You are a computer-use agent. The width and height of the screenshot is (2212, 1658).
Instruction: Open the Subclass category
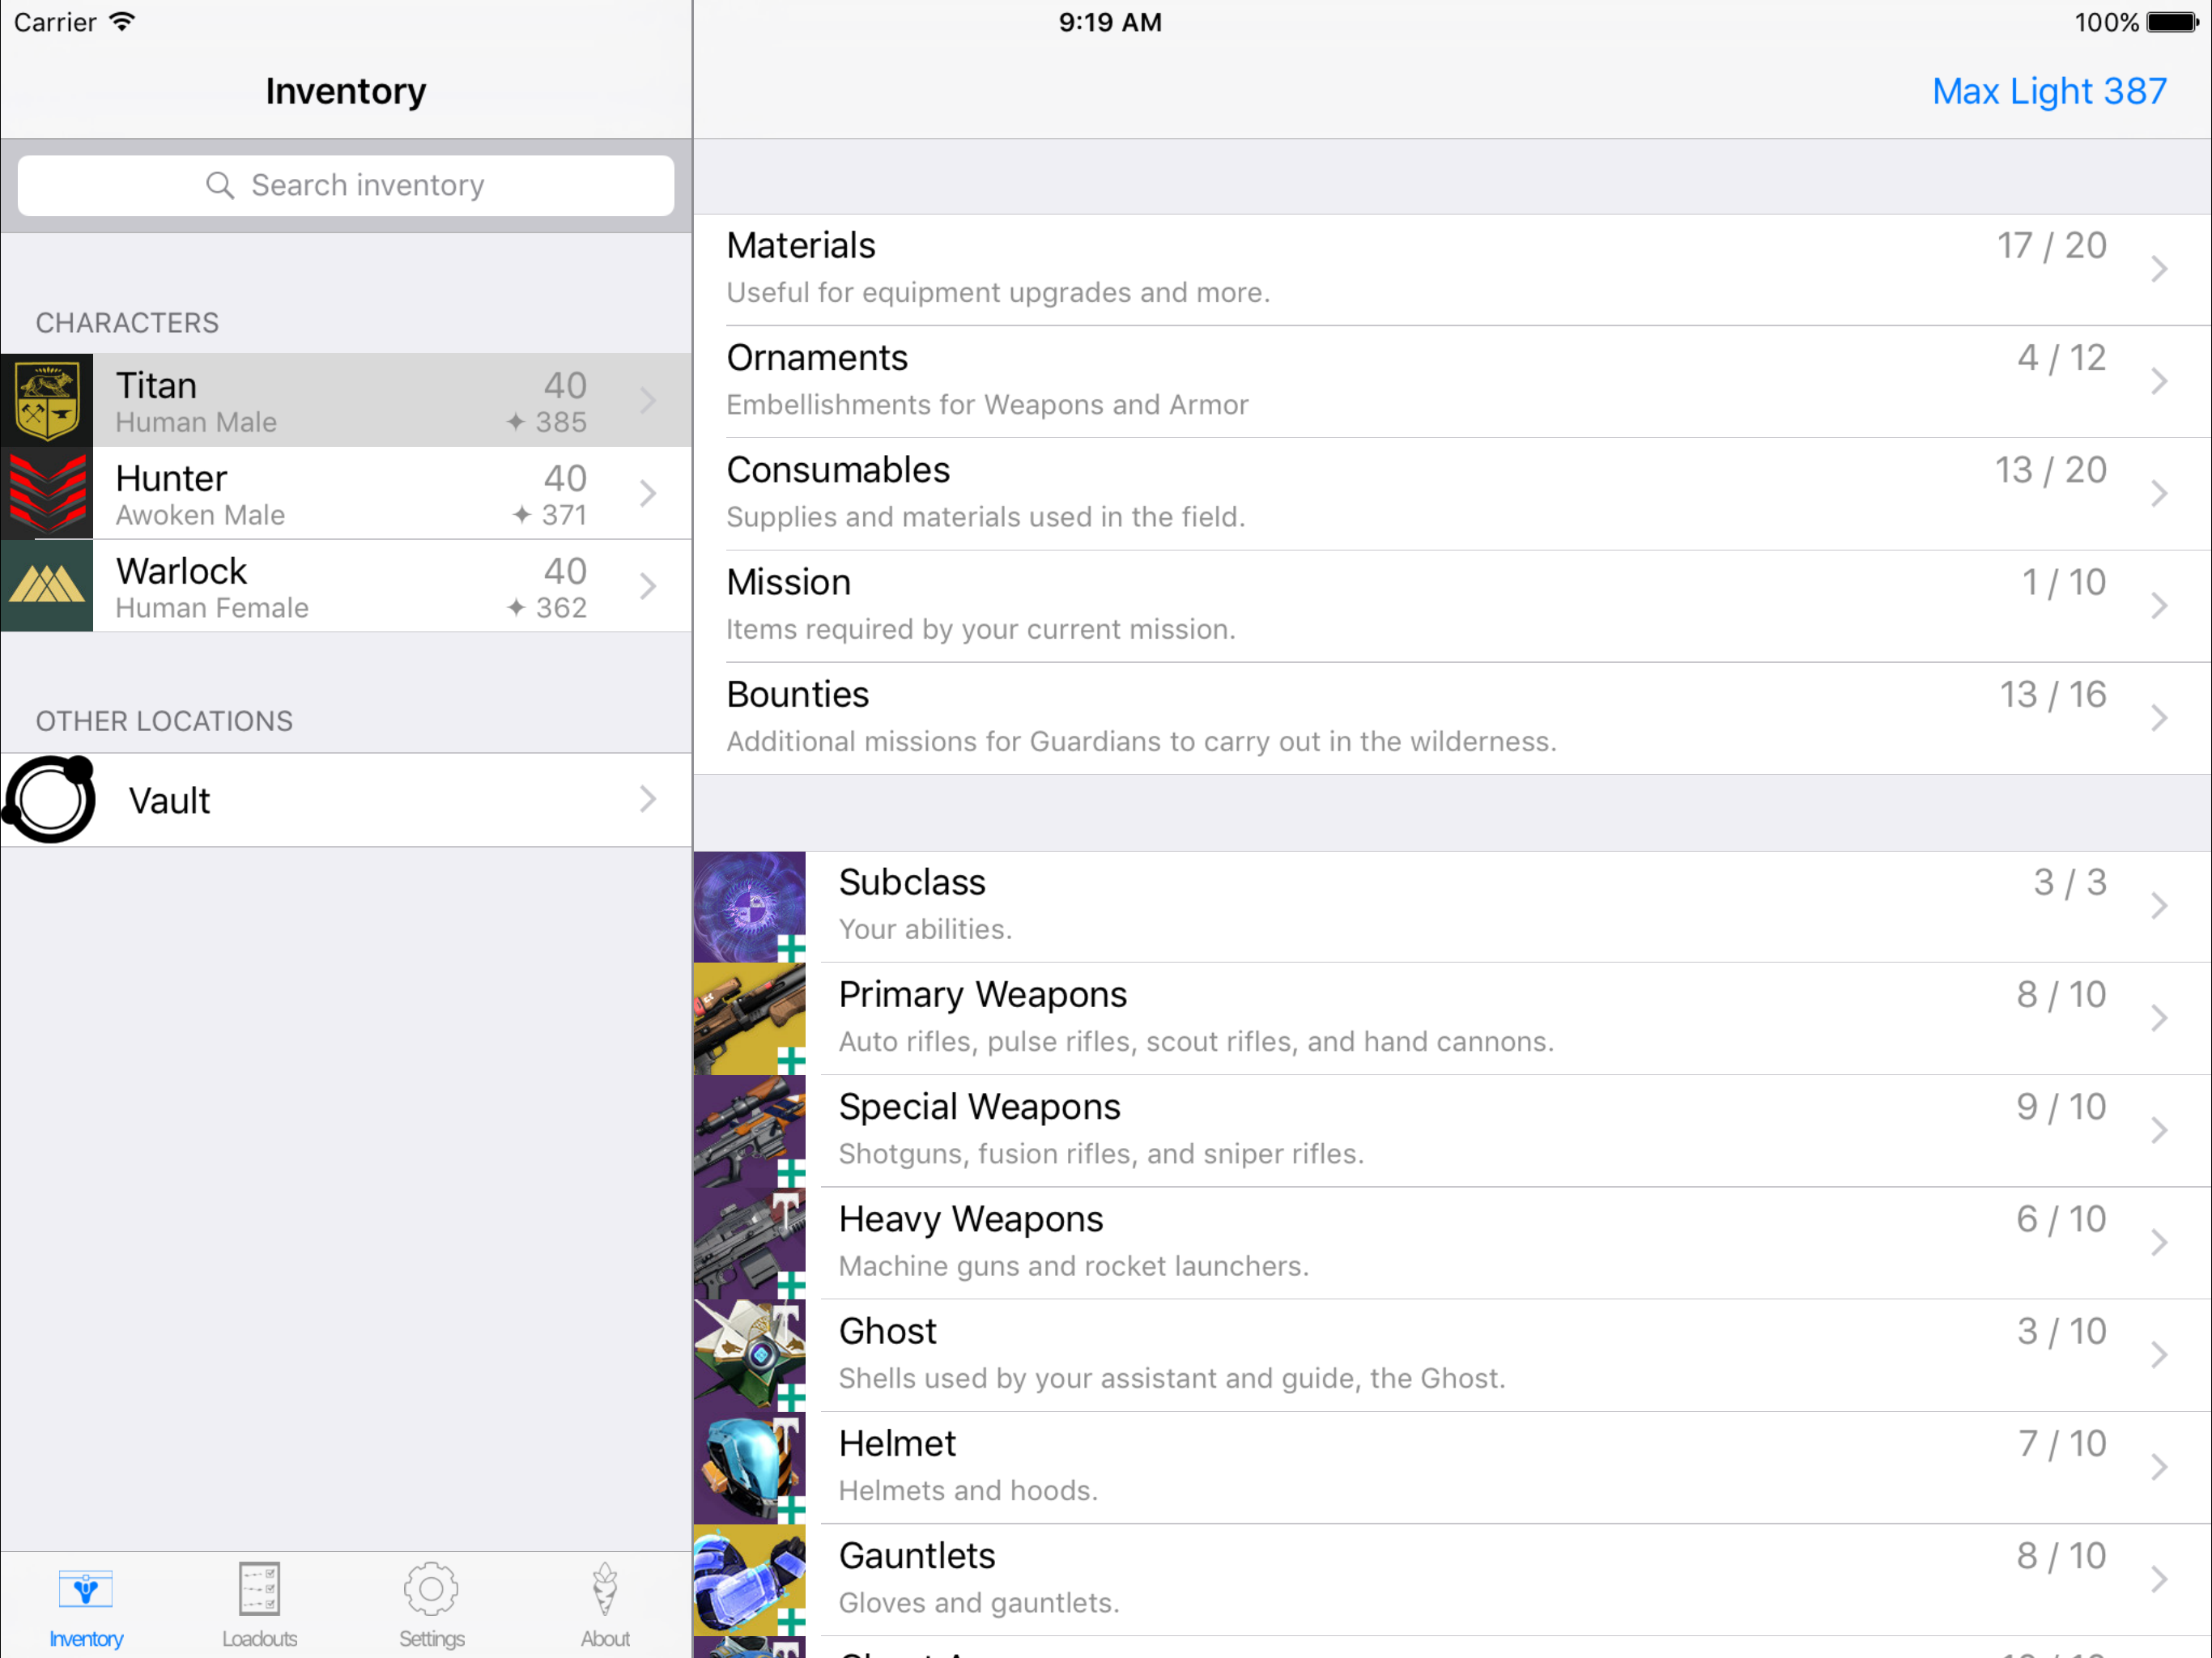pos(1452,907)
